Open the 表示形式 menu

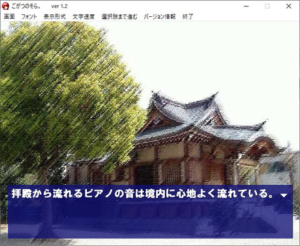55,17
